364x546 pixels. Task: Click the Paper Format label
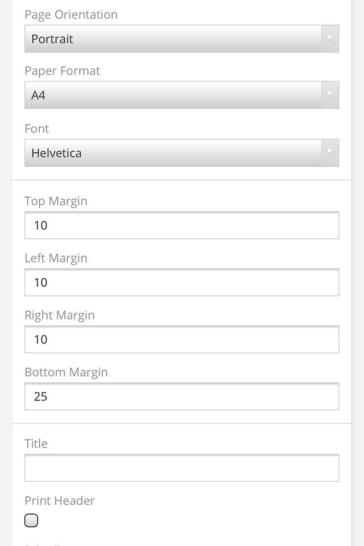tap(62, 71)
